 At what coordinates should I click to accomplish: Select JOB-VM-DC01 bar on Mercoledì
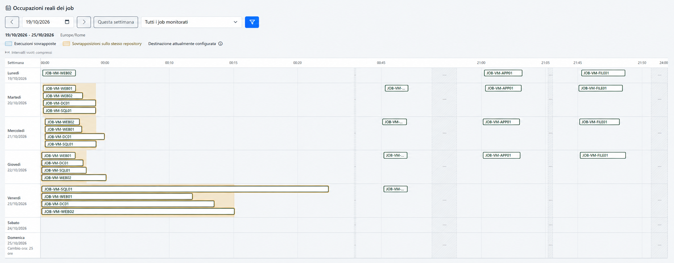coord(75,137)
